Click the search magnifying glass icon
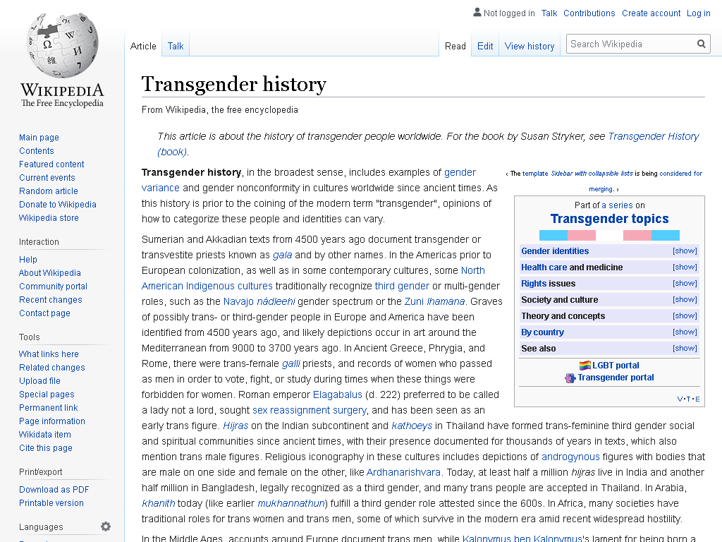Screen dimensions: 722x542 tap(702, 44)
